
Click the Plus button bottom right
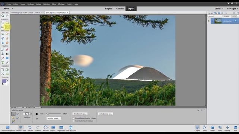point(235,128)
